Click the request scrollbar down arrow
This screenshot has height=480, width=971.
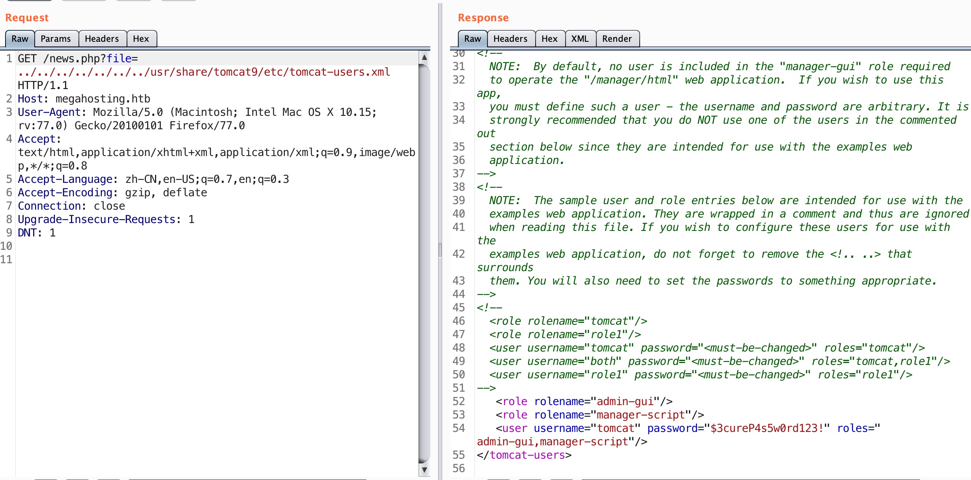(424, 469)
